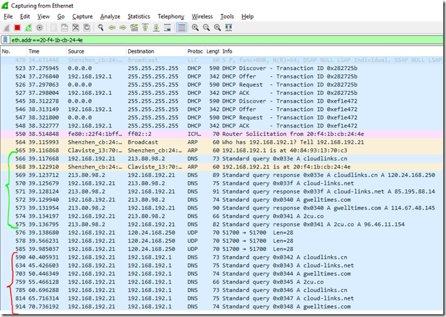Toggle auto-scroll during live capture

click(x=168, y=28)
